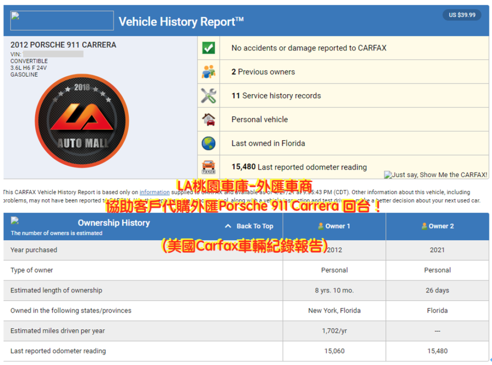Click the redacted VIN field
The image size is (492, 365).
coord(53,54)
